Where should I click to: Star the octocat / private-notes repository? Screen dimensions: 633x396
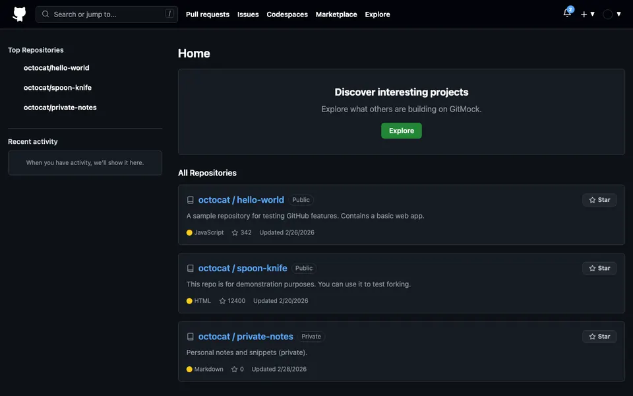(x=599, y=336)
